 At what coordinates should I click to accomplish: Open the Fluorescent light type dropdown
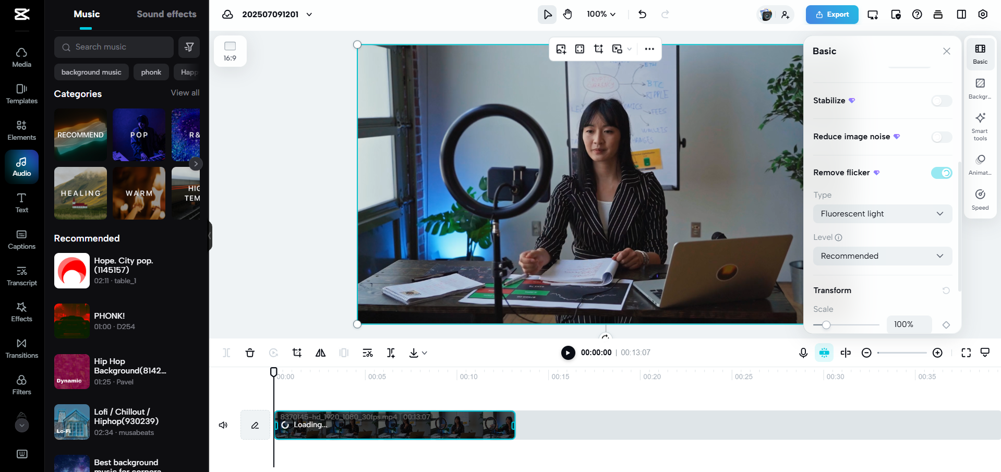[883, 214]
